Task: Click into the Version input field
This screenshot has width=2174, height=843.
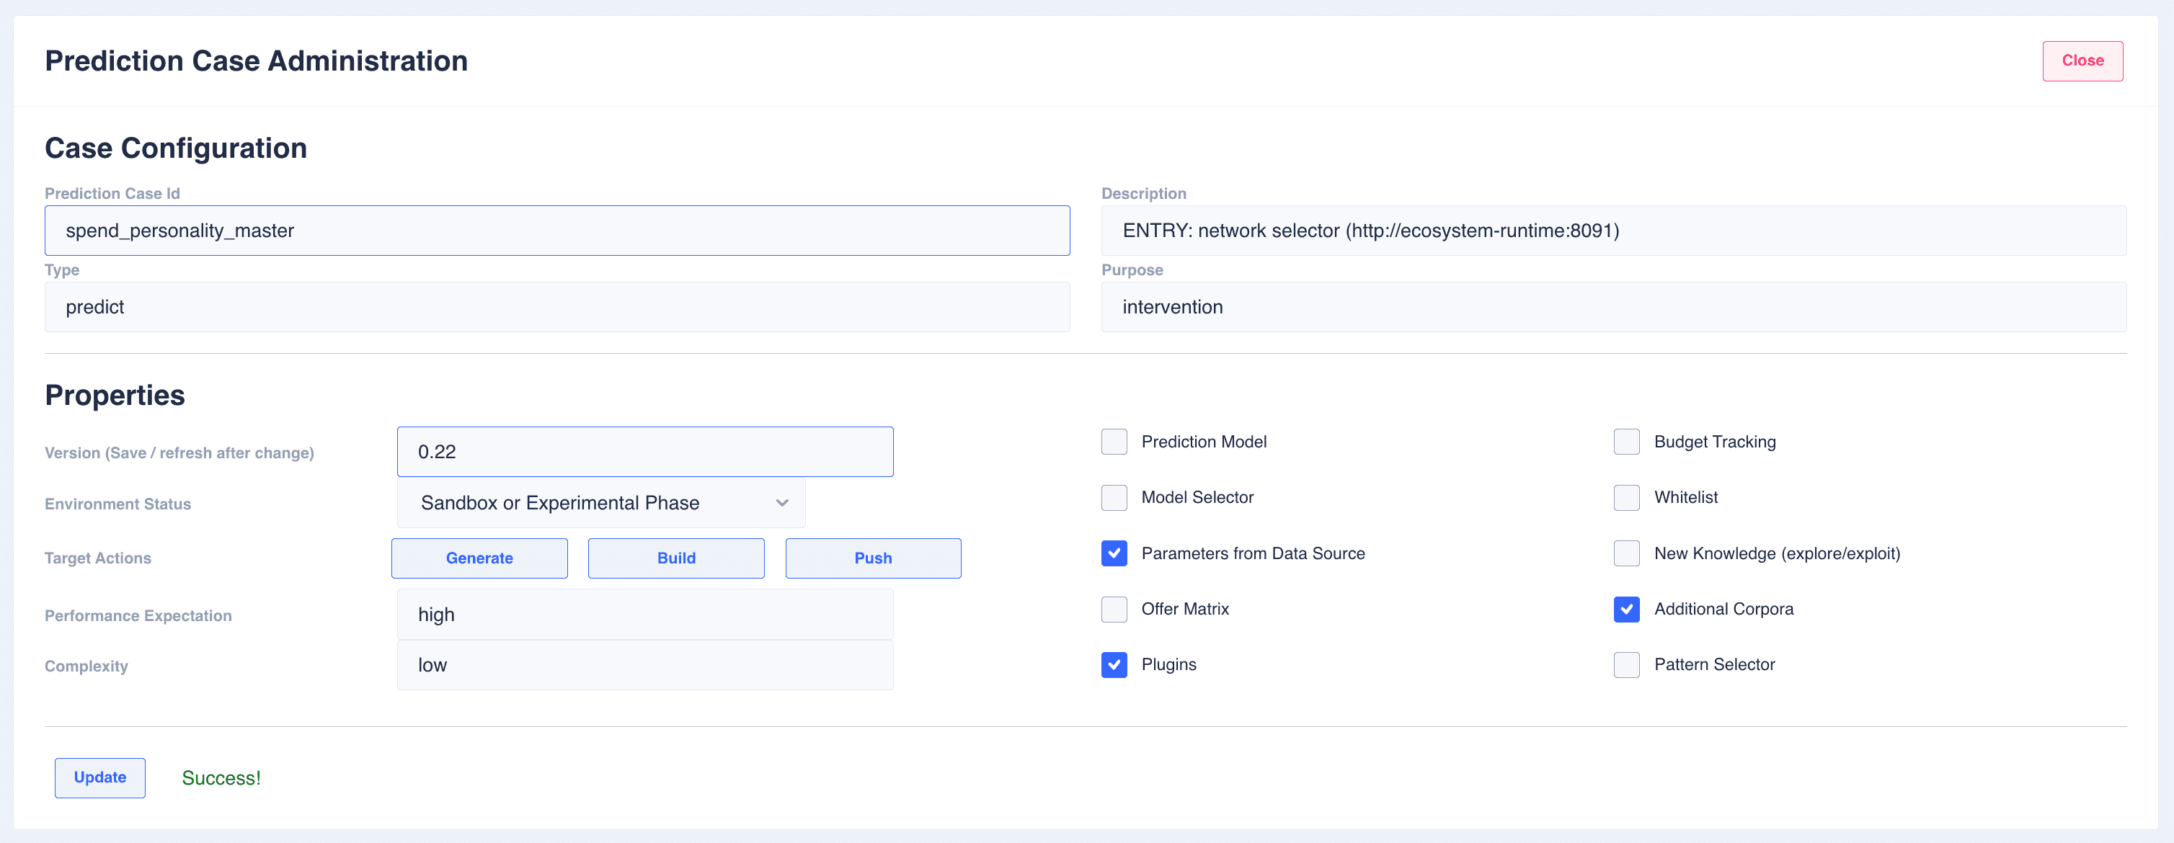Action: [x=644, y=452]
